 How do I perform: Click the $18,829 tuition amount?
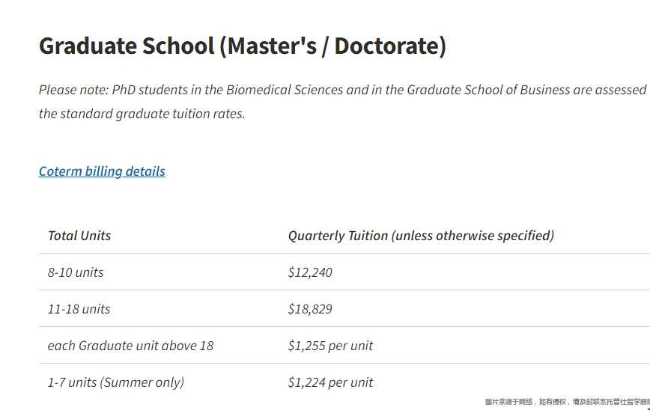(x=310, y=309)
